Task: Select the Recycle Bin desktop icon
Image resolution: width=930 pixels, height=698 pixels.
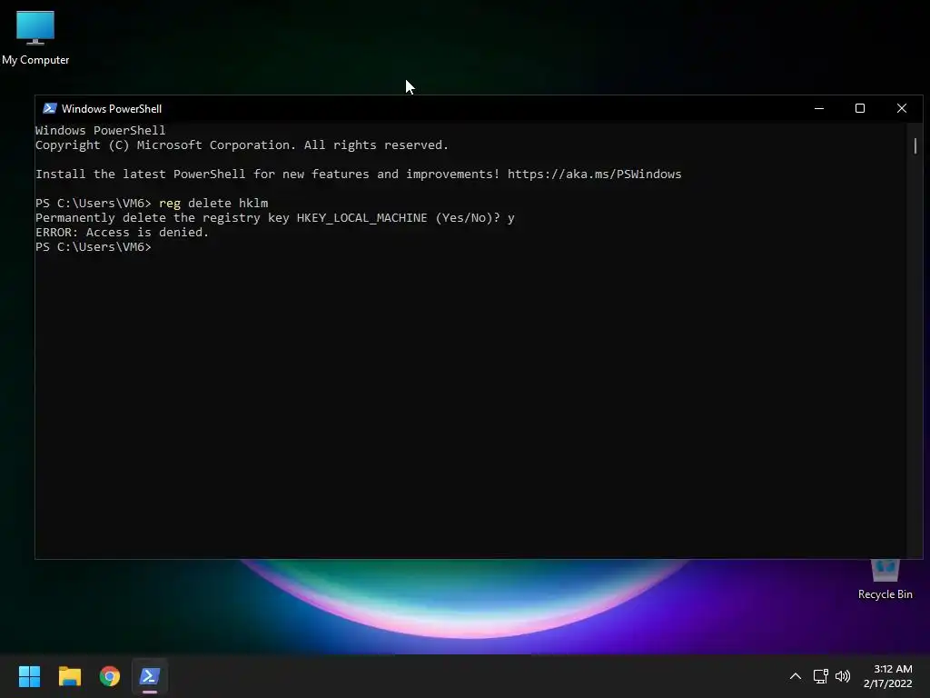Action: coord(885,579)
